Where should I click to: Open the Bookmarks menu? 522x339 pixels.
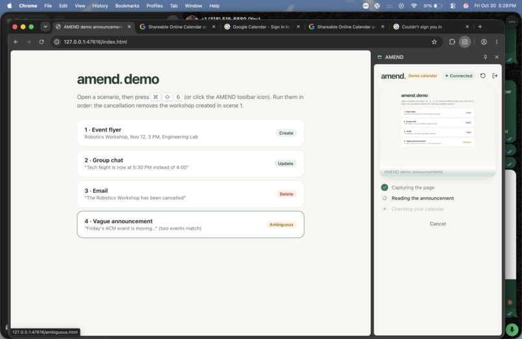(127, 6)
